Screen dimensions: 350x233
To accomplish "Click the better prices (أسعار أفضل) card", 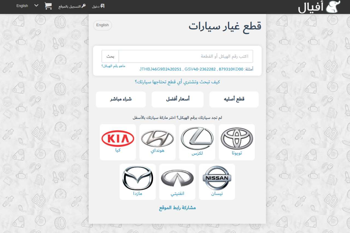I will 178,99.
